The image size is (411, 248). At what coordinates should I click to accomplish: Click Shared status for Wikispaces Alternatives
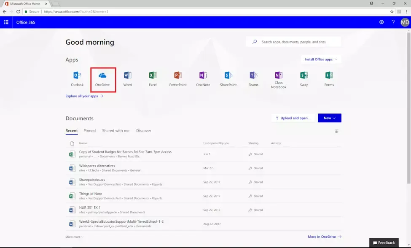(255, 168)
